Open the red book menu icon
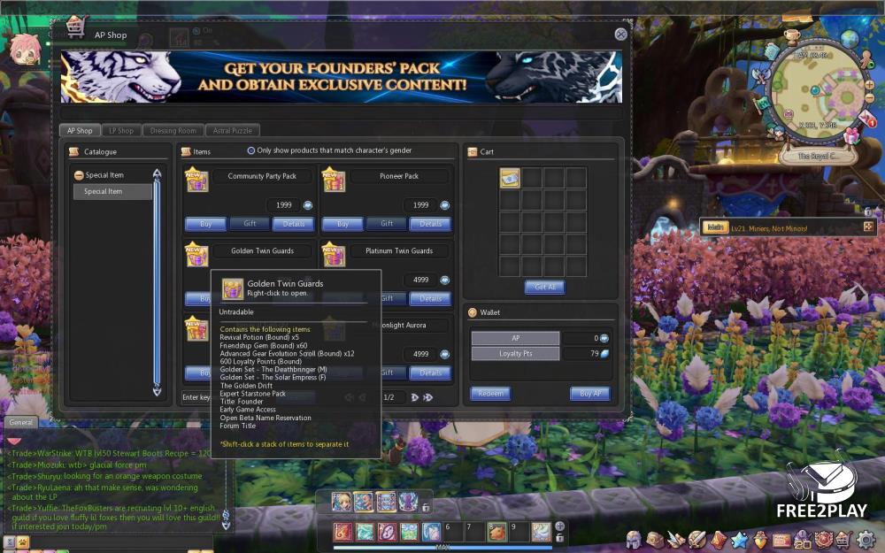885x553 pixels. pos(718,540)
